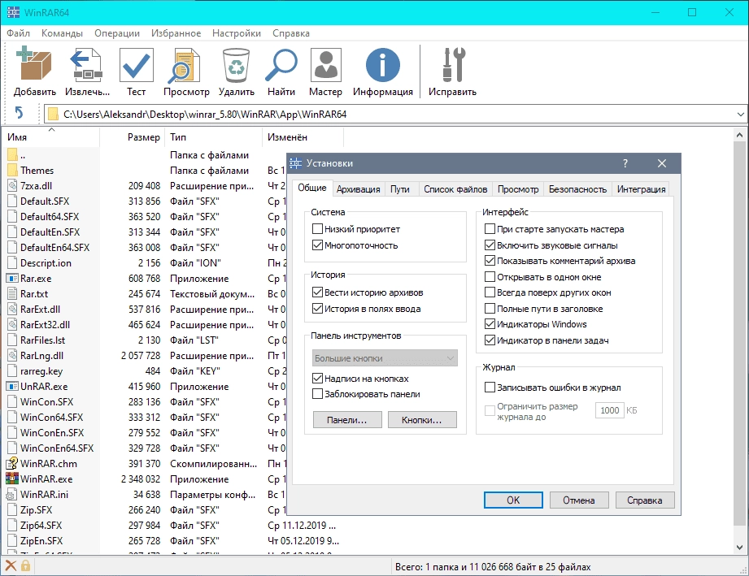This screenshot has height=576, width=749.
Task: Uncheck История в полях ввода
Action: 317,308
